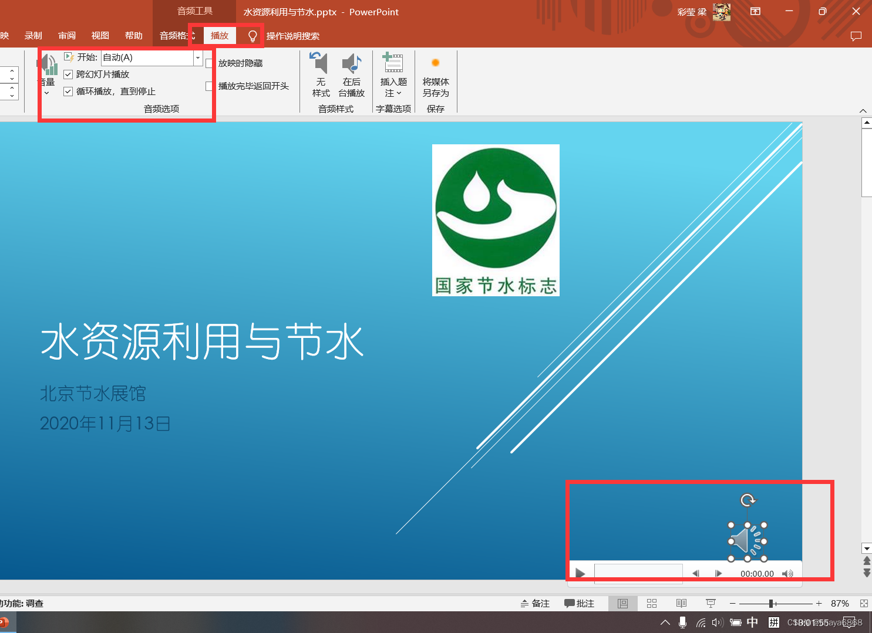Start Slide Show from status bar icon
Viewport: 872px width, 633px height.
point(711,603)
